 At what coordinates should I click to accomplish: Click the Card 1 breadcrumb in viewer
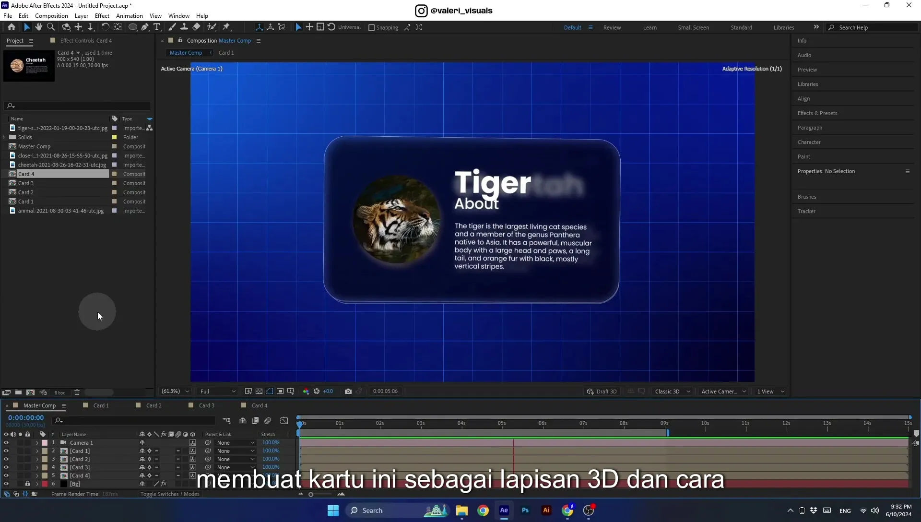point(226,53)
